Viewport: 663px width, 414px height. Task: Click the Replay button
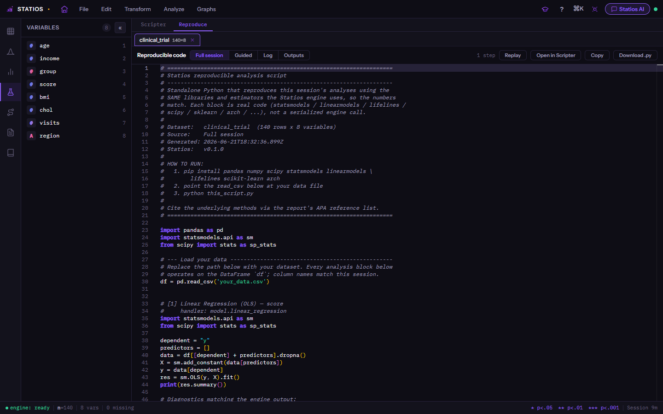pyautogui.click(x=513, y=55)
